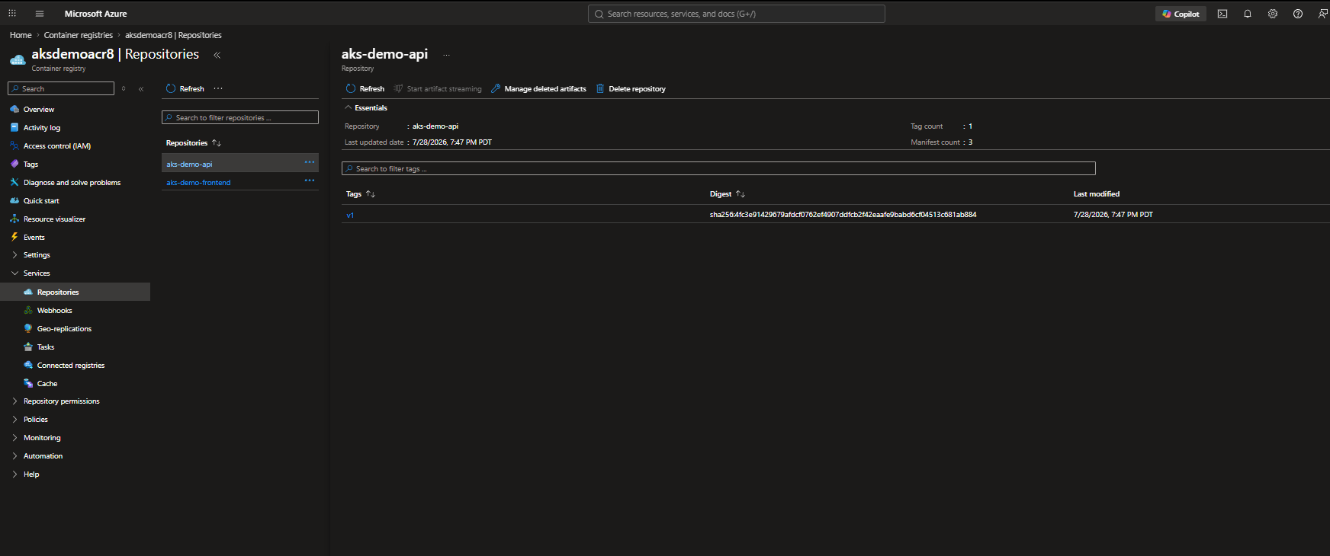Open context menu for aks-demo-api repository
The image size is (1330, 556).
(x=310, y=162)
